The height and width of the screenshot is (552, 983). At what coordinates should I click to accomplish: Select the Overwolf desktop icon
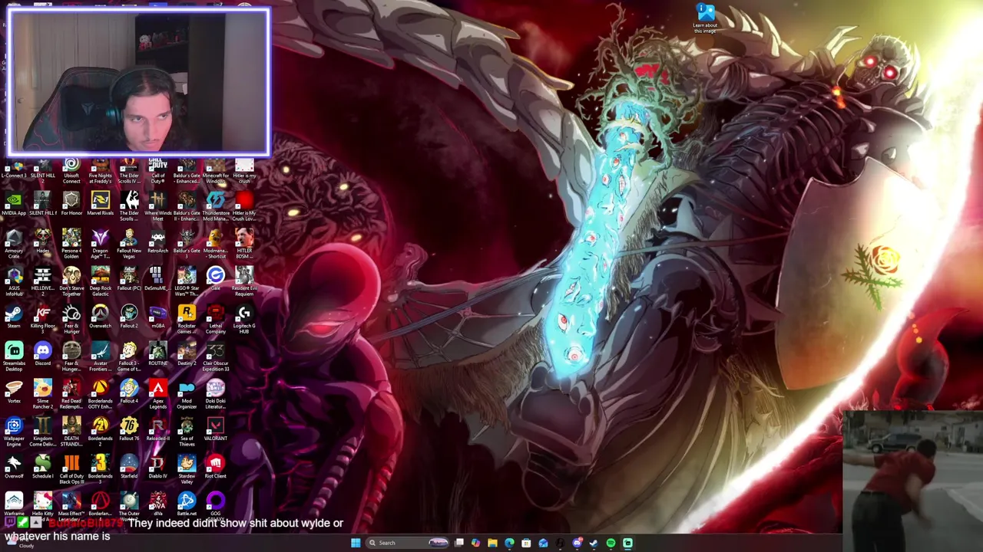coord(14,468)
